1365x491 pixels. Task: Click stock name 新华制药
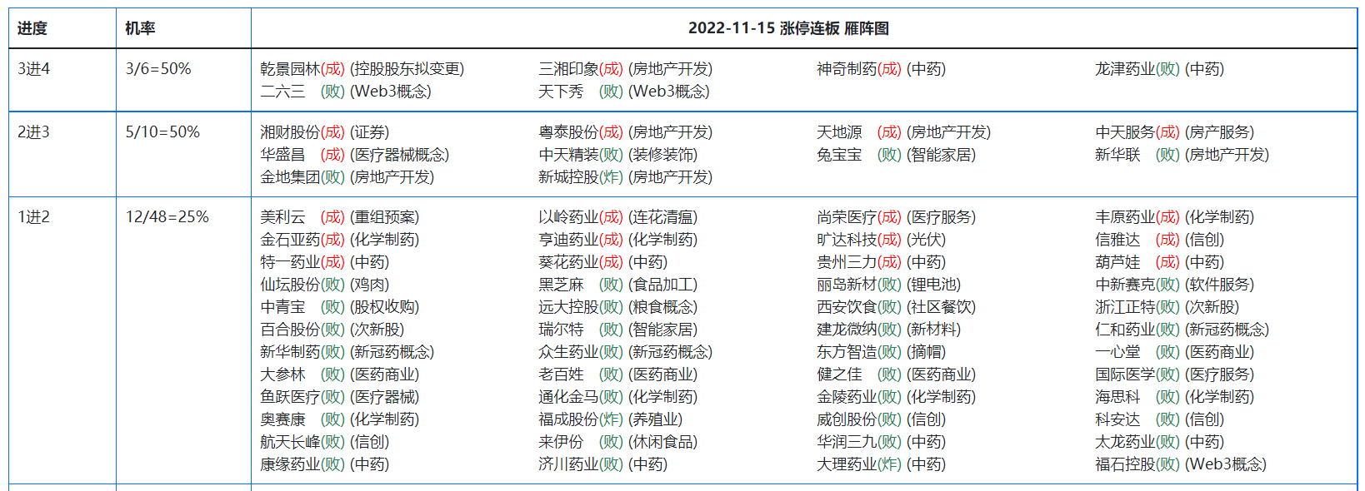290,352
